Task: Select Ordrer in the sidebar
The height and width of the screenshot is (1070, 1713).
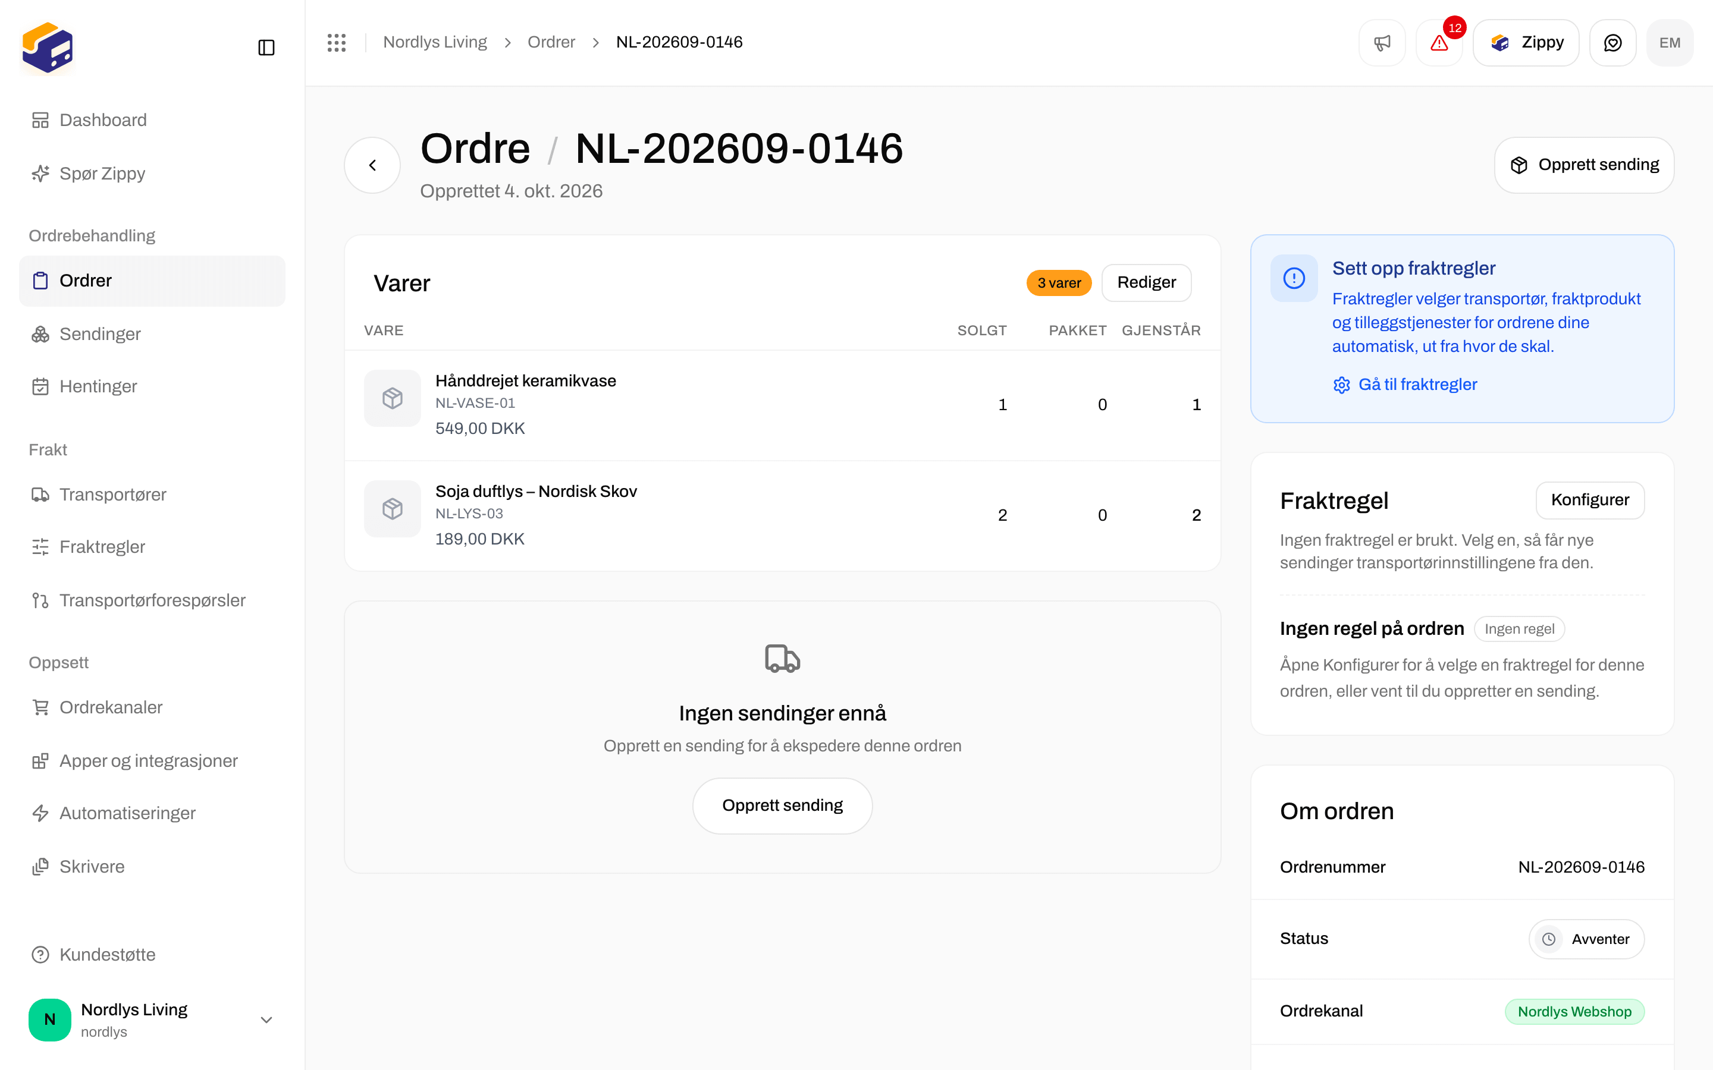Action: tap(152, 281)
